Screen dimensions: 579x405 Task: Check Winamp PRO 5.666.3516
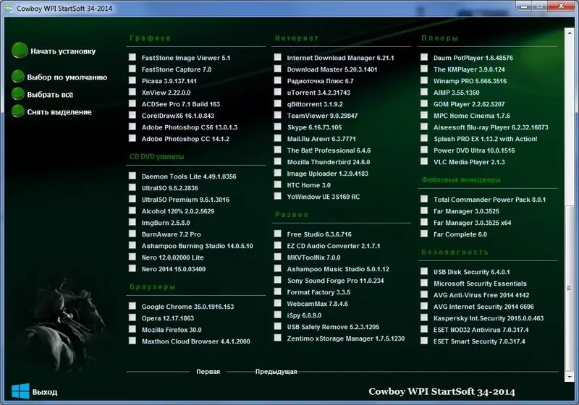(424, 80)
